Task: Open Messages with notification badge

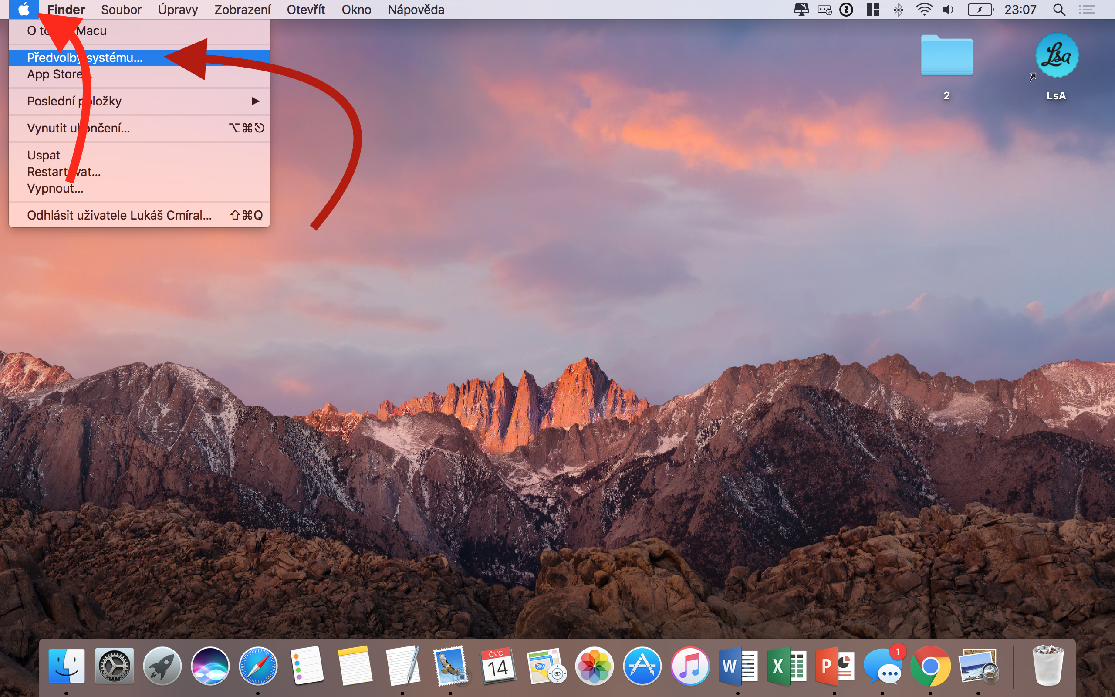Action: [x=882, y=666]
